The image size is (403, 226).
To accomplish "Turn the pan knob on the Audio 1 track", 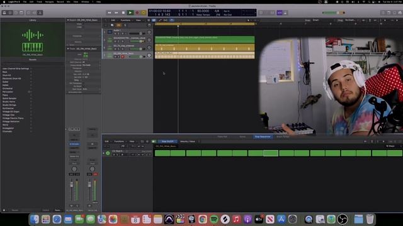I will (x=149, y=32).
